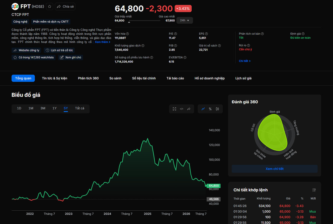Switch chart to candlestick mode
The image size is (333, 224).
tap(217, 109)
